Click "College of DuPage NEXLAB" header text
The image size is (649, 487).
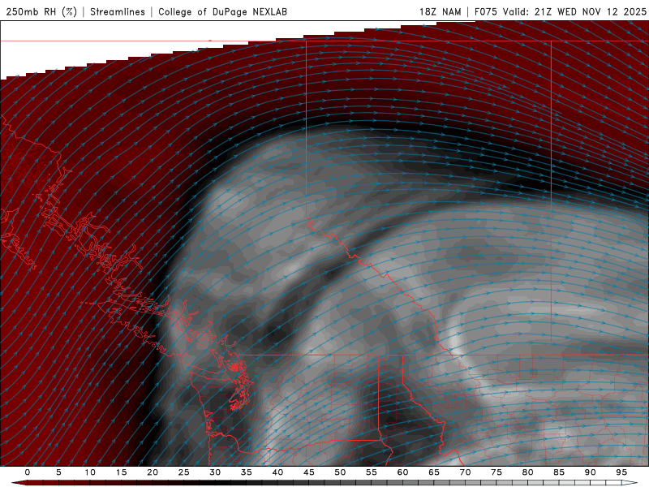click(222, 12)
